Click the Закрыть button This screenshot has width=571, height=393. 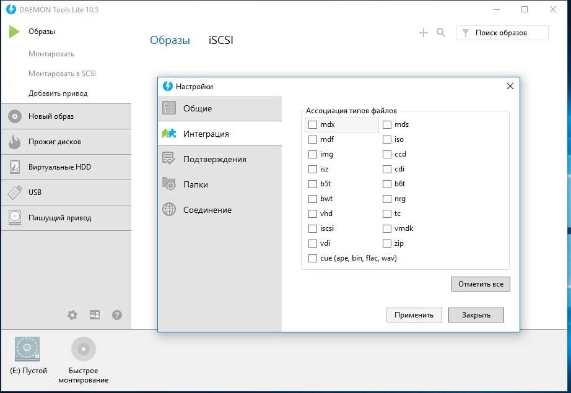(476, 315)
